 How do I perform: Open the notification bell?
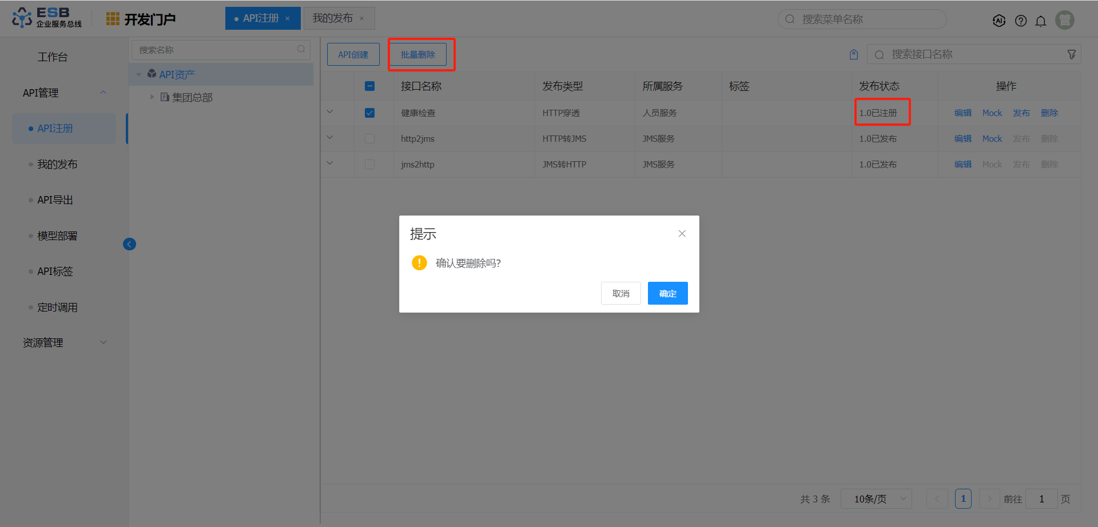pos(1041,21)
